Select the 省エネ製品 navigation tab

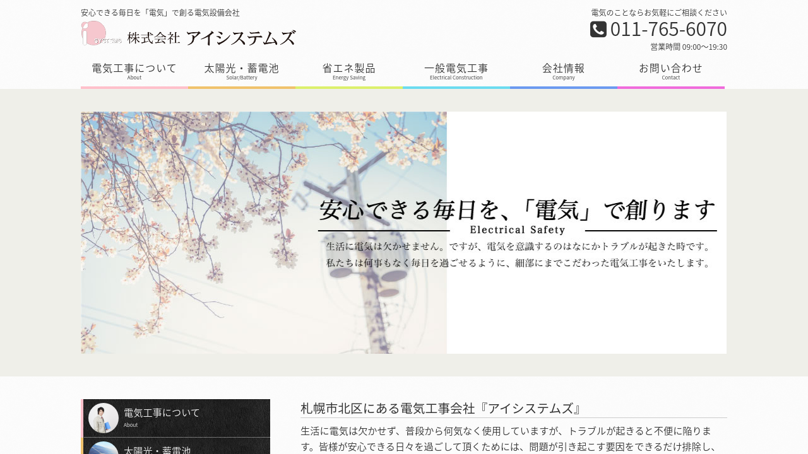(x=348, y=71)
